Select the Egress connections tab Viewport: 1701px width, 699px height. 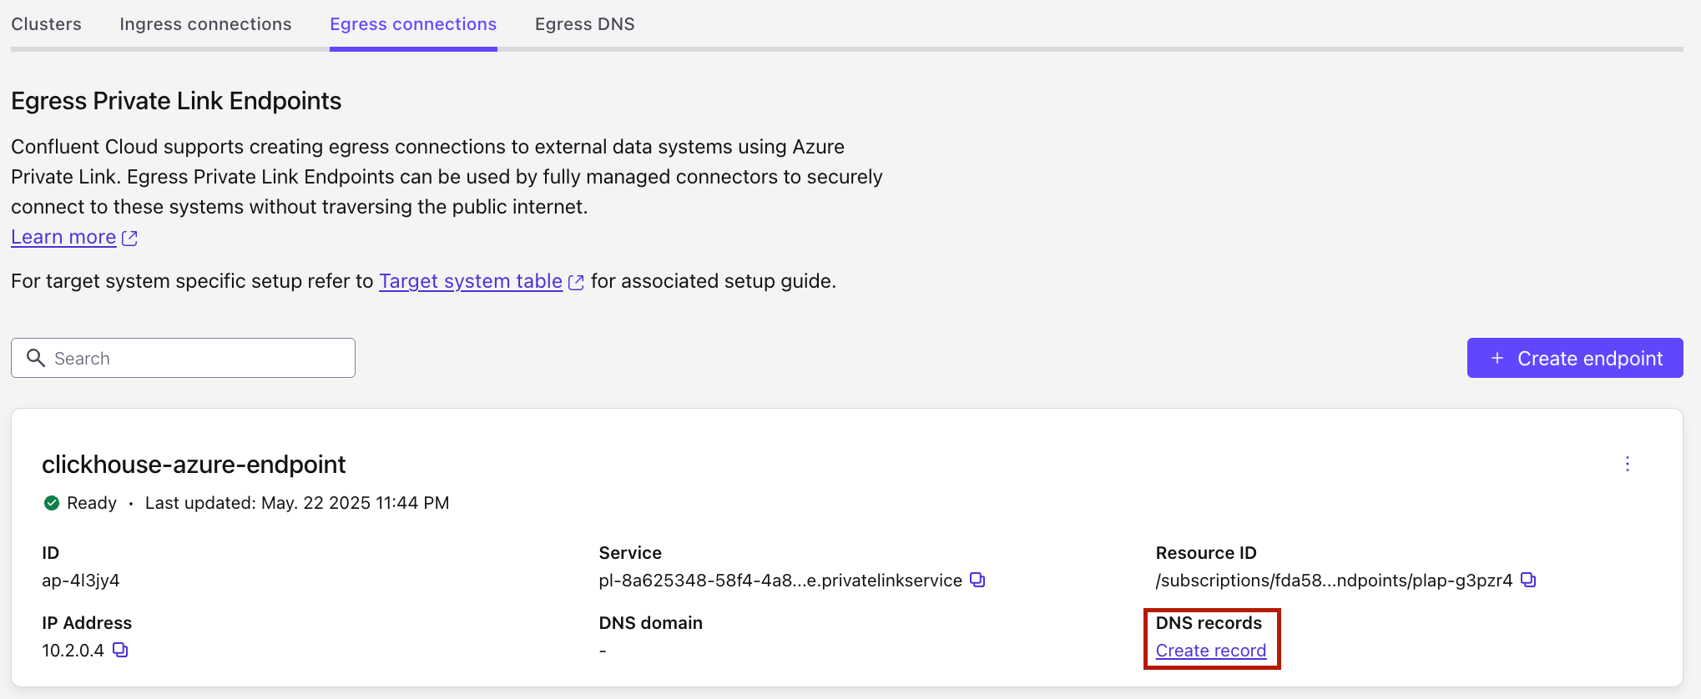pyautogui.click(x=413, y=24)
